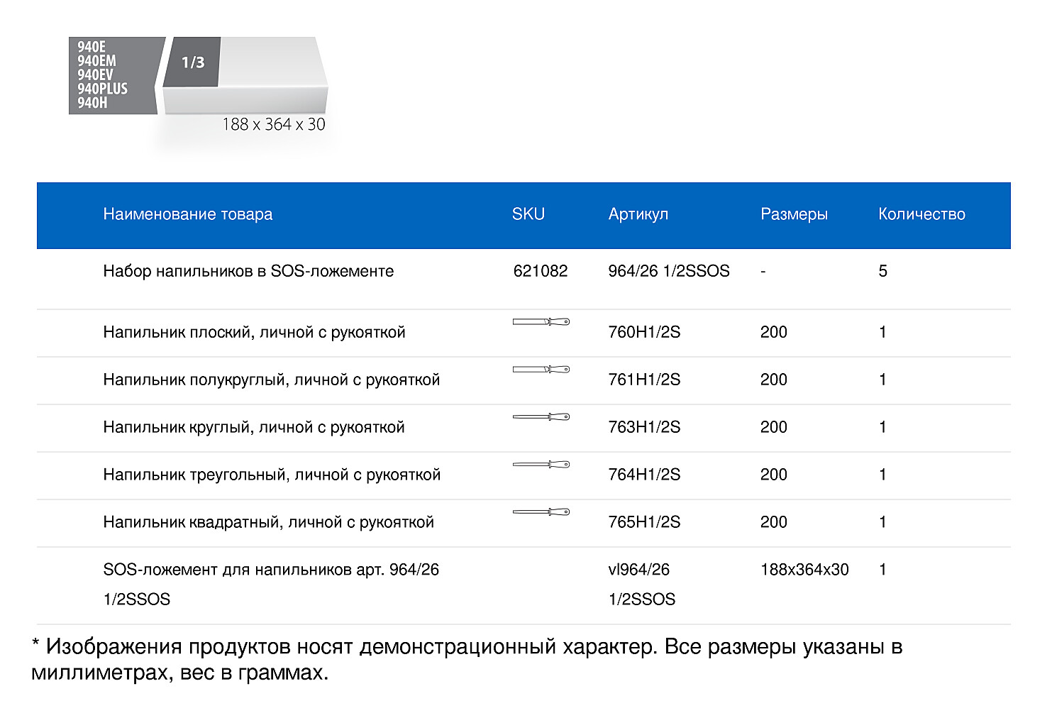Viewport: 1052px width, 713px height.
Task: Select article 764H1/2S
Action: (644, 474)
